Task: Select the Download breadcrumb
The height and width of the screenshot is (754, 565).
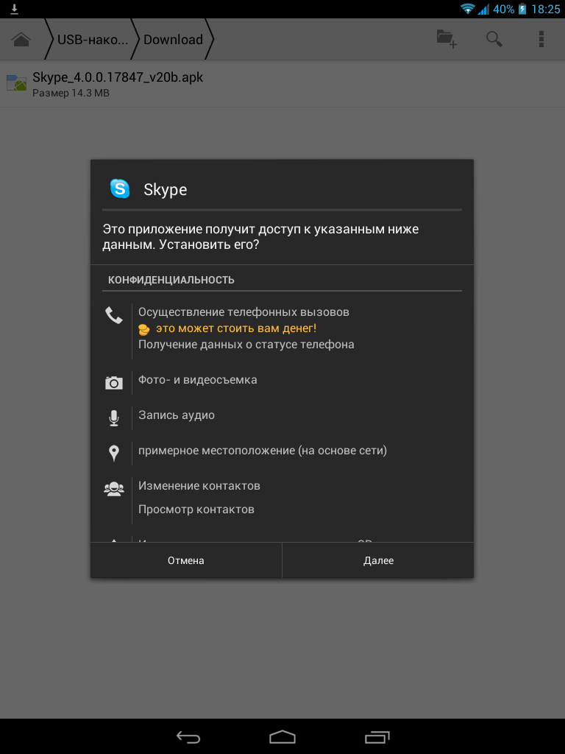Action: click(x=173, y=40)
